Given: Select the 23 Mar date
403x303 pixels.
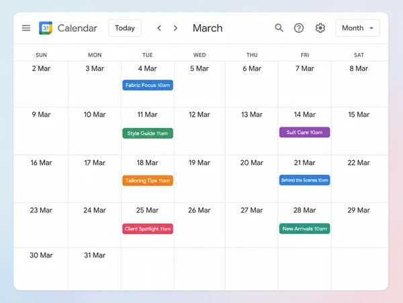Looking at the screenshot, I should [x=41, y=210].
